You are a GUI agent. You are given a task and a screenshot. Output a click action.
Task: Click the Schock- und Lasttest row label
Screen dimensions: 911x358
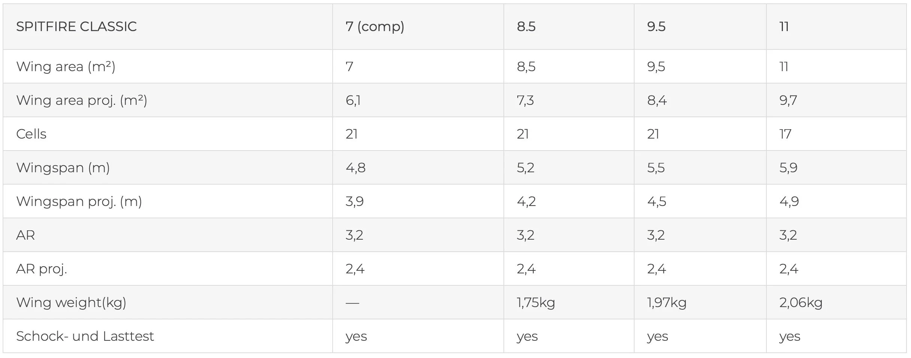coord(85,336)
